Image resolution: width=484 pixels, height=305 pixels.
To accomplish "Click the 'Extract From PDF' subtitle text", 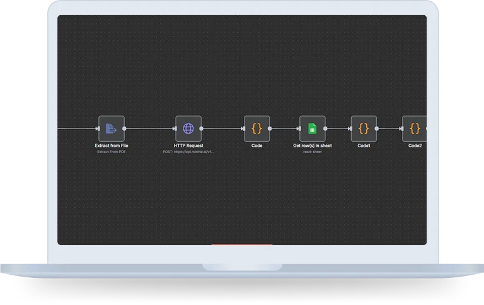I will 111,152.
